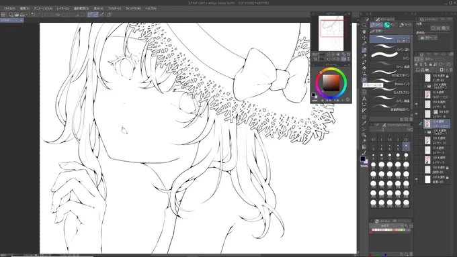Delete layer with Layer panel trash icon
The height and width of the screenshot is (257, 457).
[x=451, y=70]
